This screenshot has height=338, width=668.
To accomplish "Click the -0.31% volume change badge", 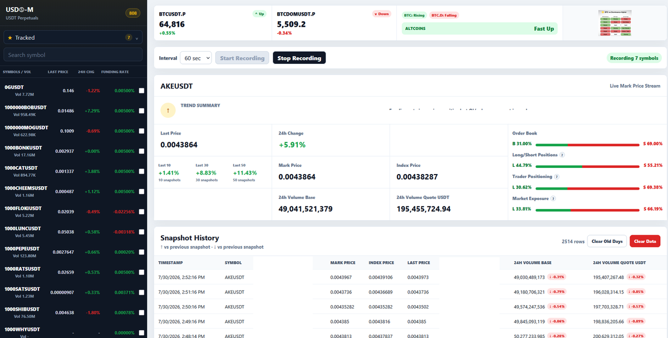I will (x=557, y=277).
